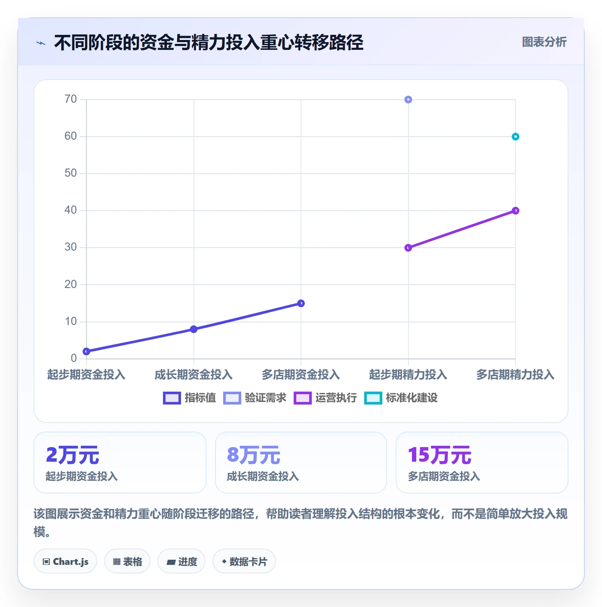Screen dimensions: 602x607
Task: Toggle the 验证需求 legend swatch
Action: tap(232, 398)
